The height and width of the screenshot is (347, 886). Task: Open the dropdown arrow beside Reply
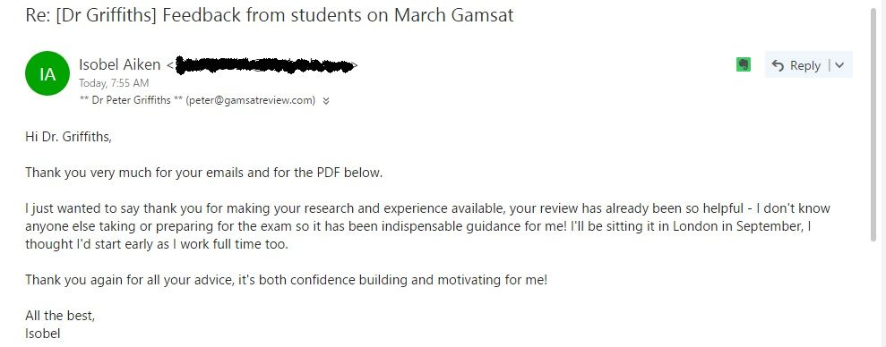(839, 65)
